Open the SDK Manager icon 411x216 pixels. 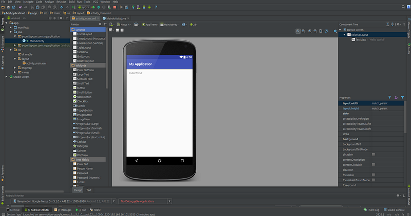(144, 7)
